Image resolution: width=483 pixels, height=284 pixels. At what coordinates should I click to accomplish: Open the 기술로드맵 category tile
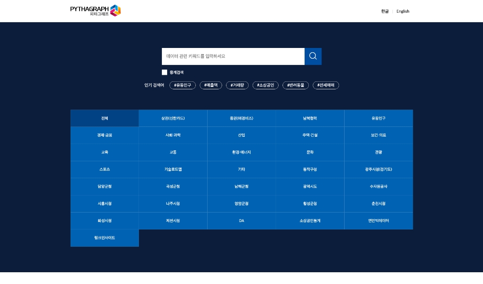tap(173, 169)
